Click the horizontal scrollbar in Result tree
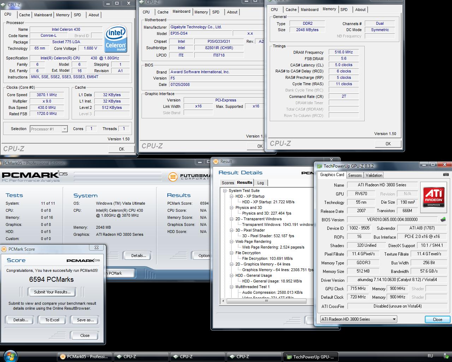Image resolution: width=452 pixels, height=362 pixels. point(267,301)
